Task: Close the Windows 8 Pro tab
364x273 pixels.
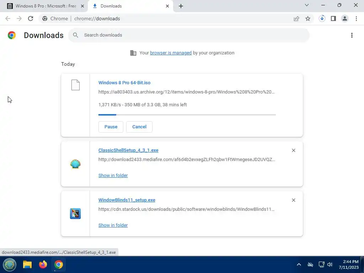Action: point(82,6)
